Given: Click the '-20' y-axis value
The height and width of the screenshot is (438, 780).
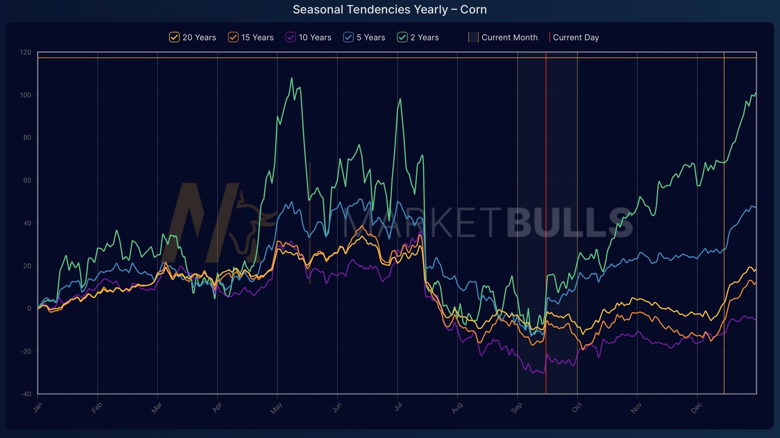Looking at the screenshot, I should tap(26, 351).
